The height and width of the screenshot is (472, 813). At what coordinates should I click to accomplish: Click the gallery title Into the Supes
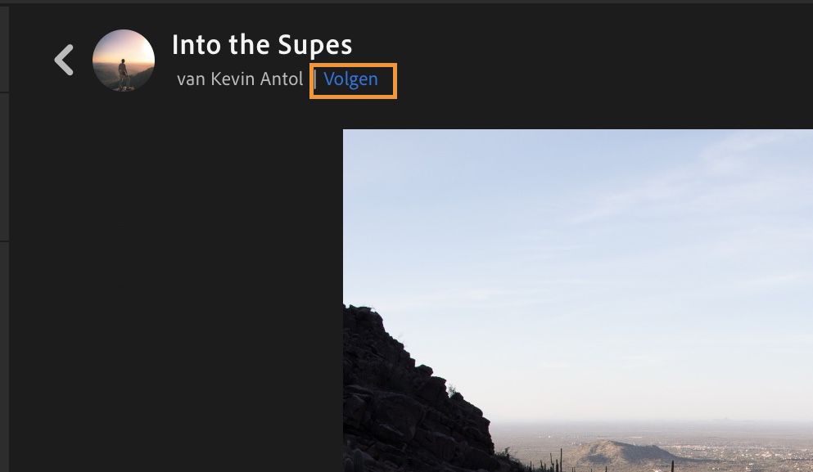click(263, 45)
